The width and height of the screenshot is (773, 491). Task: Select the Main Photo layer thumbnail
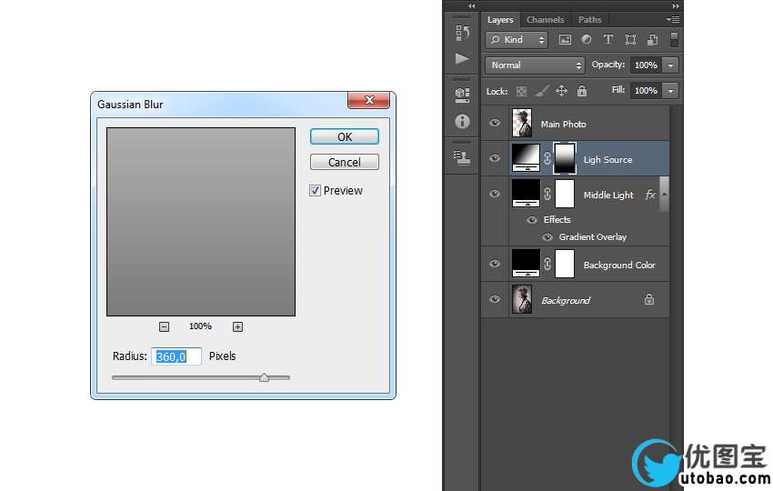point(522,124)
